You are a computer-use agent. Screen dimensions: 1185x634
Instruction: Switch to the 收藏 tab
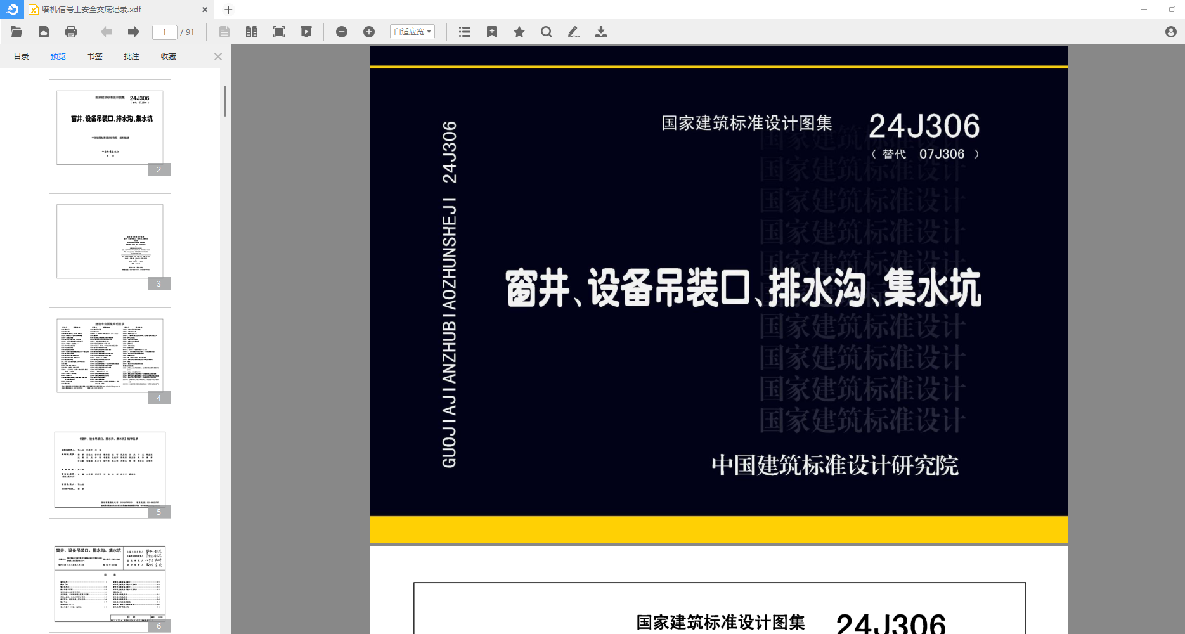click(169, 56)
